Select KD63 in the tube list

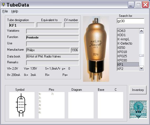click(x=128, y=31)
